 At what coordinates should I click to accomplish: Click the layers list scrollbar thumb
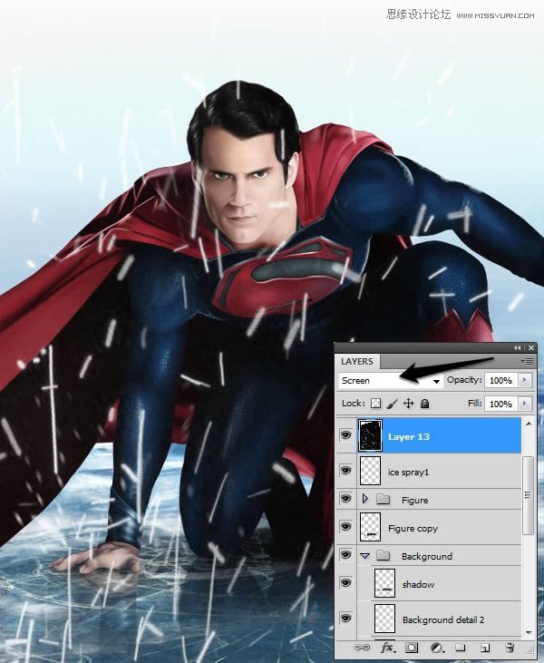tap(529, 494)
